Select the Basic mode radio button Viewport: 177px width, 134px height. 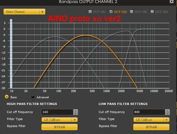[x=7, y=97]
